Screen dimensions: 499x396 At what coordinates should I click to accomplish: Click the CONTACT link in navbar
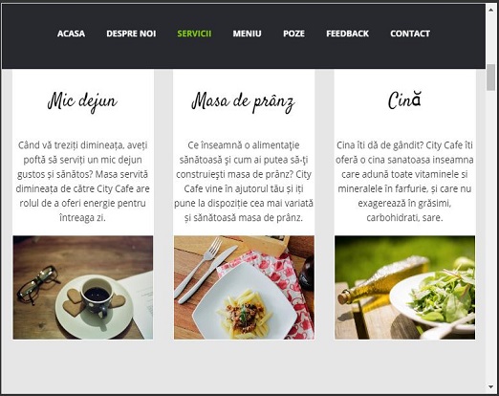[x=410, y=33]
